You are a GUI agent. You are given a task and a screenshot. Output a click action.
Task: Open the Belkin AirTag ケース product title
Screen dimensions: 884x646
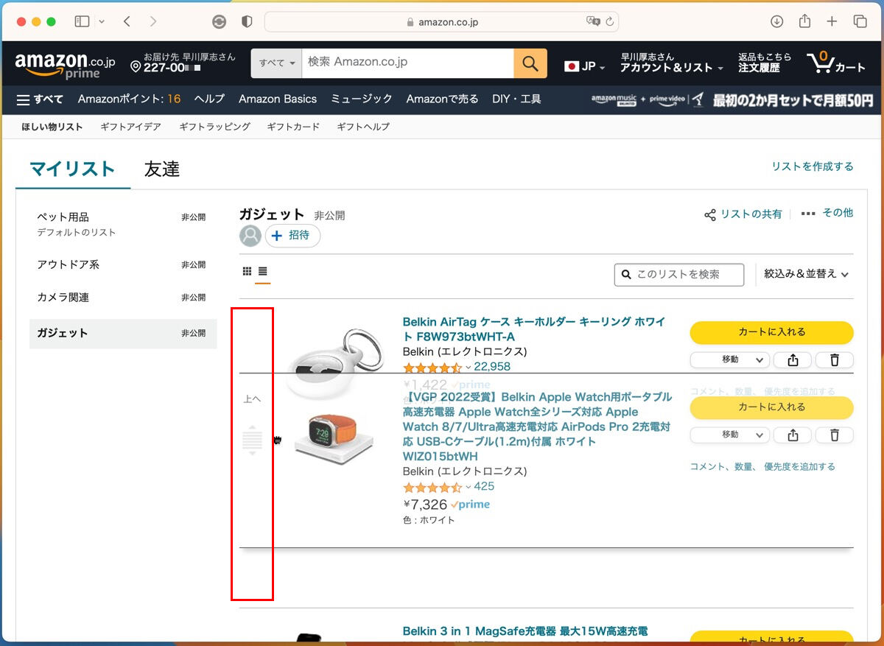pos(534,329)
